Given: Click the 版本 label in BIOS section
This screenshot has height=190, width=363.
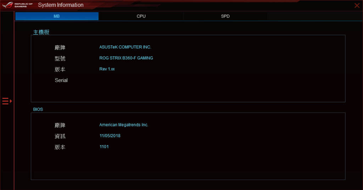Looking at the screenshot, I should (60, 147).
